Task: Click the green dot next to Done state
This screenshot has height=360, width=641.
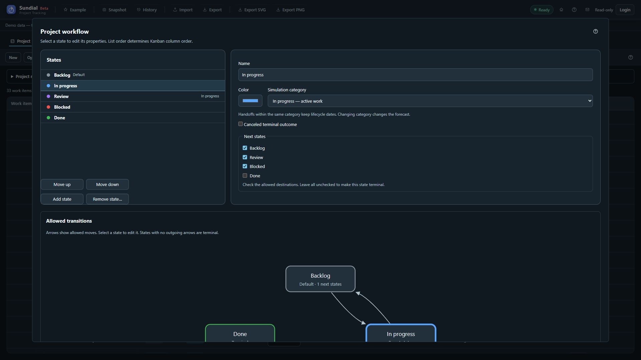Action: click(48, 118)
